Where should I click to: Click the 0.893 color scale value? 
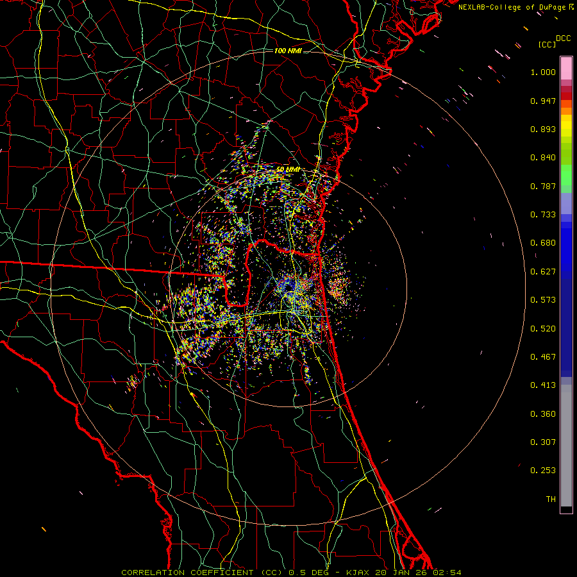[543, 129]
